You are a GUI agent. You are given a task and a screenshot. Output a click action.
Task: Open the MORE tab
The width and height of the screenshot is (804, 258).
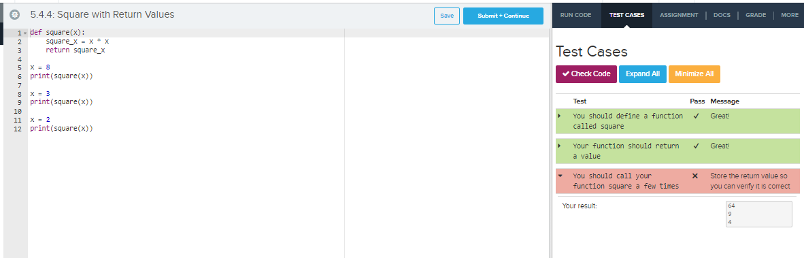[x=790, y=15]
